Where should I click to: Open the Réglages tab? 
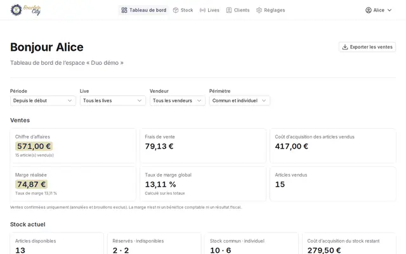point(271,10)
